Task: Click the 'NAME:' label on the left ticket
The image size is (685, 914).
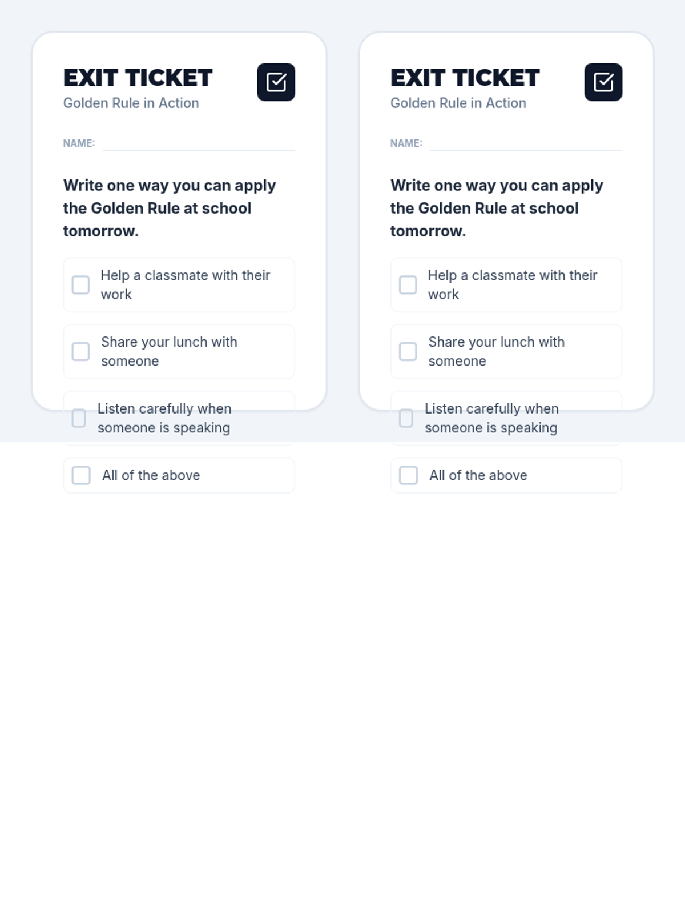Action: pyautogui.click(x=79, y=143)
